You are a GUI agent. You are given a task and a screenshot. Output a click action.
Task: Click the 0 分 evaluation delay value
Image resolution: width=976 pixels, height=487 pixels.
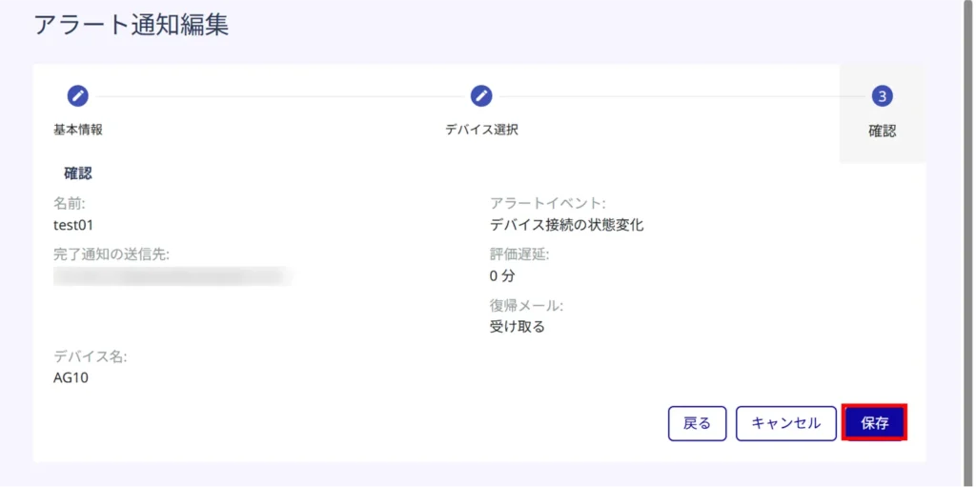click(x=501, y=276)
